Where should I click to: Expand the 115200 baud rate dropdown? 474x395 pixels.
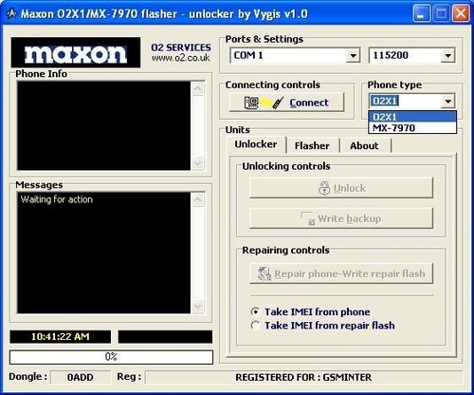(447, 56)
